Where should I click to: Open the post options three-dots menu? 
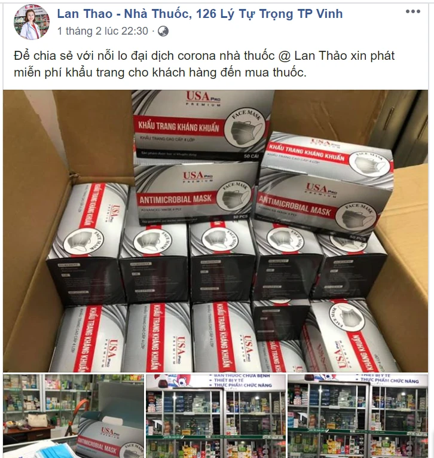coord(413,11)
